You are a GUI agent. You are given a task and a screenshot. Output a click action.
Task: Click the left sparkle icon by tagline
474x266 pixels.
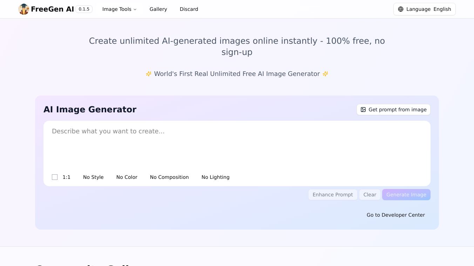coord(149,74)
